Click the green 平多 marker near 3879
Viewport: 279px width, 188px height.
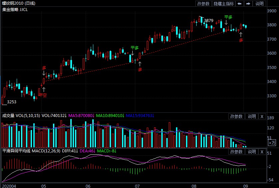pyautogui.click(x=228, y=17)
